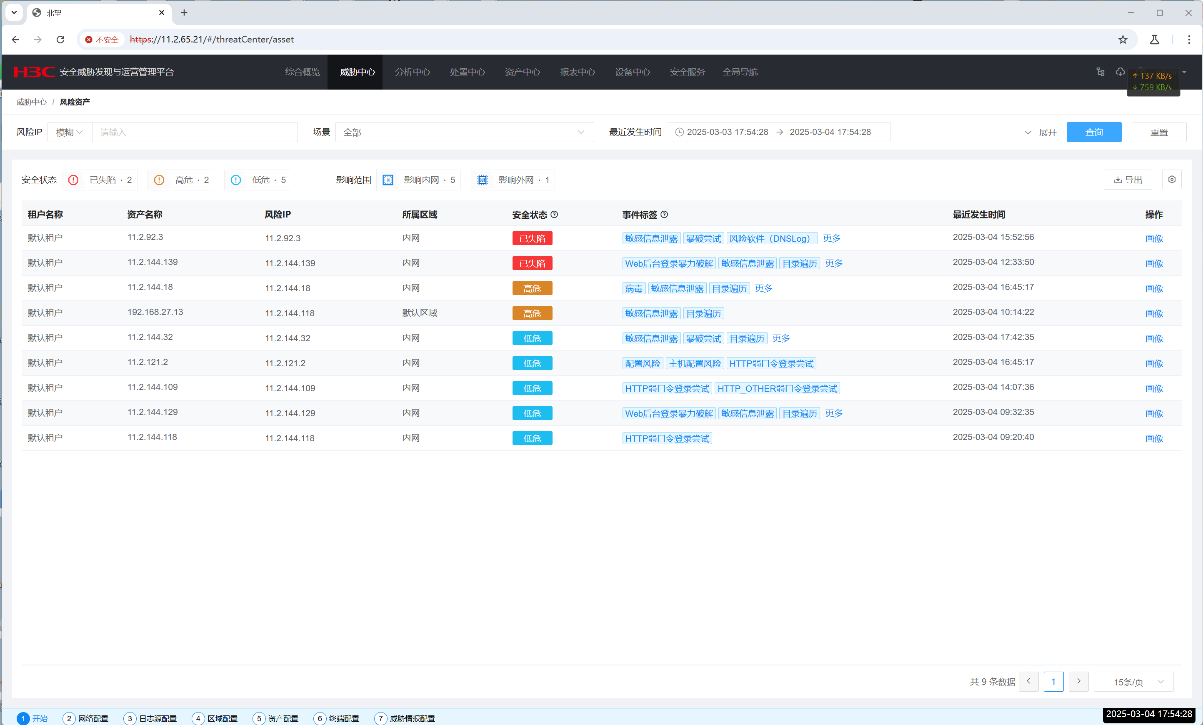Go to step 6 终端配置
This screenshot has height=725, width=1203.
click(337, 718)
